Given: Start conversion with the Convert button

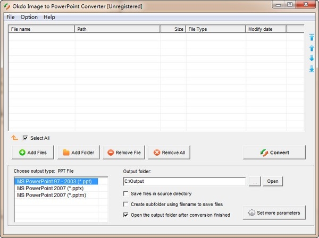Looking at the screenshot, I should [x=274, y=152].
